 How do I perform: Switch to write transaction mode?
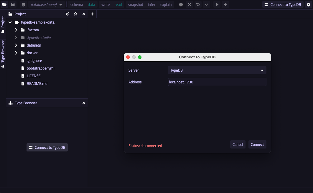coord(106,4)
